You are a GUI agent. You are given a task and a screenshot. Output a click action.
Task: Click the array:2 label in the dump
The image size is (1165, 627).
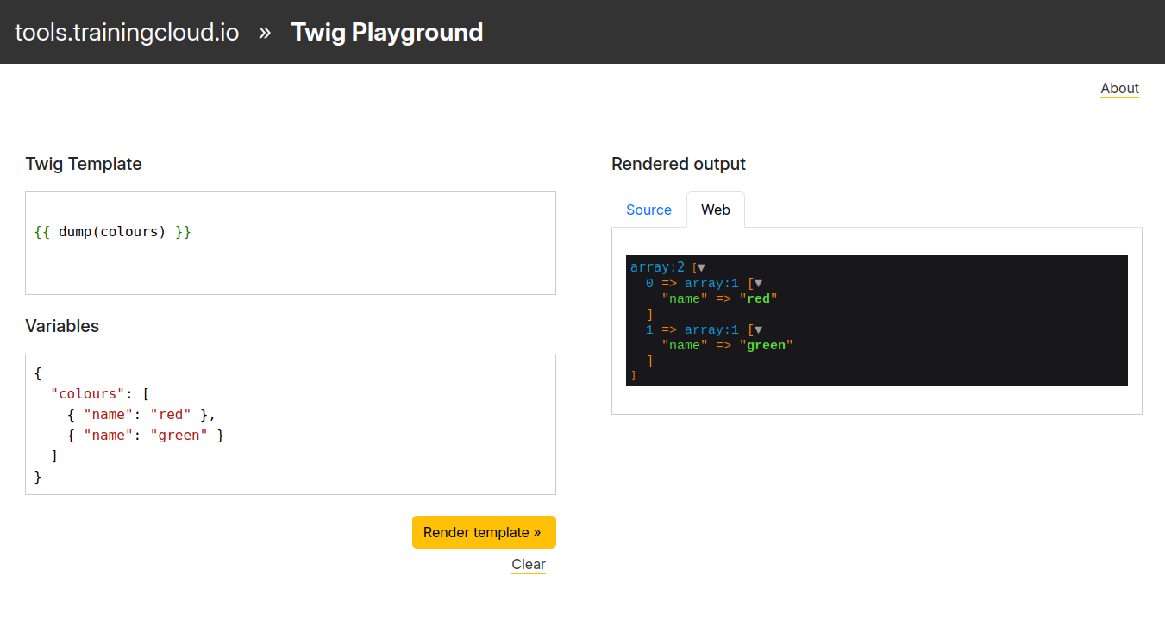pyautogui.click(x=657, y=268)
